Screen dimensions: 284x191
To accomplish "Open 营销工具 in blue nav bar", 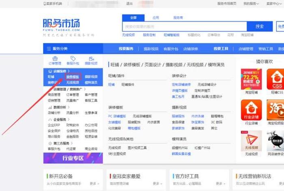I will coord(265,49).
